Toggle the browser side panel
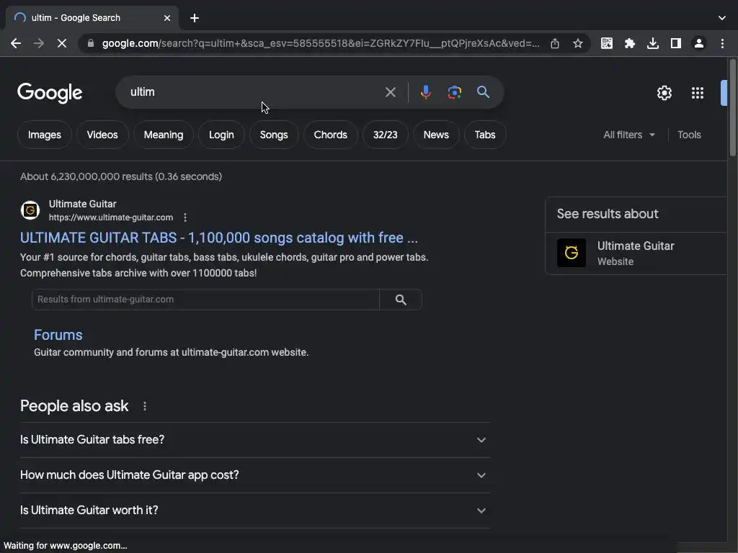 click(x=676, y=43)
